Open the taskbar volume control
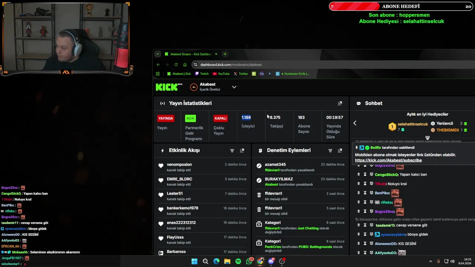Screen dimensions: 475x267 [452, 261]
